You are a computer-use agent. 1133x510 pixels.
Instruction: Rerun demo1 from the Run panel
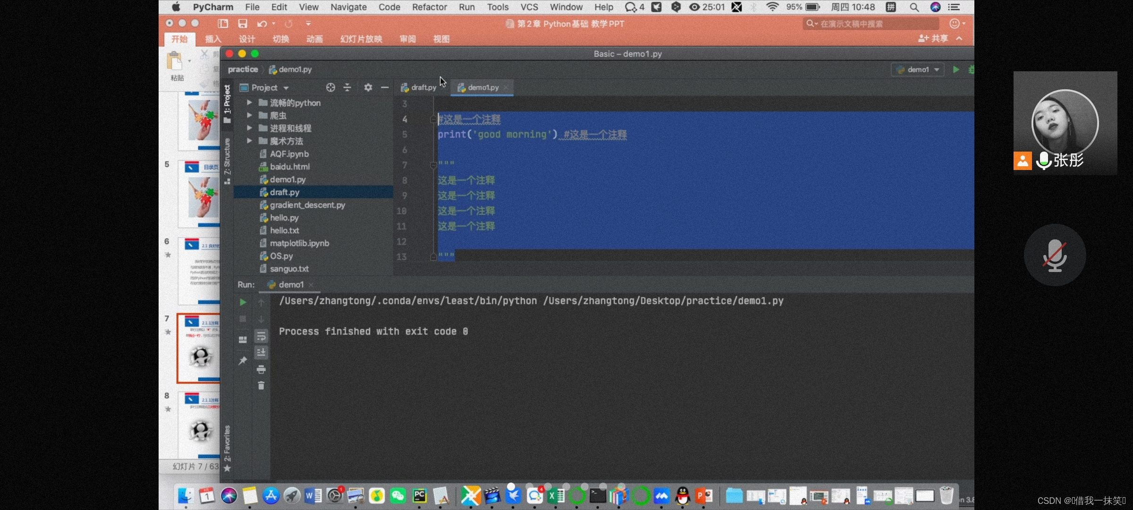tap(243, 302)
